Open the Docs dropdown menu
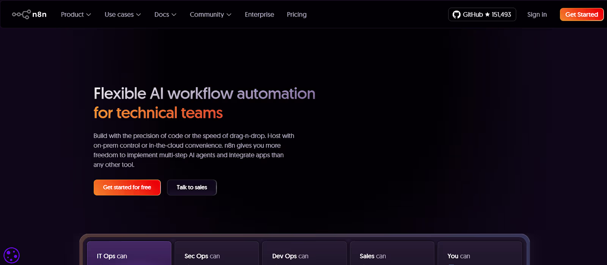 click(x=165, y=14)
